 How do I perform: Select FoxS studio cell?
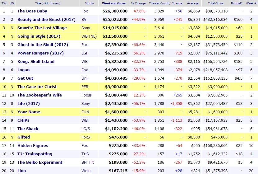tap(86, 137)
